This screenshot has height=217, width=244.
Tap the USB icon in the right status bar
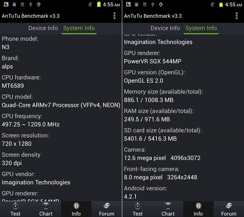[153, 5]
